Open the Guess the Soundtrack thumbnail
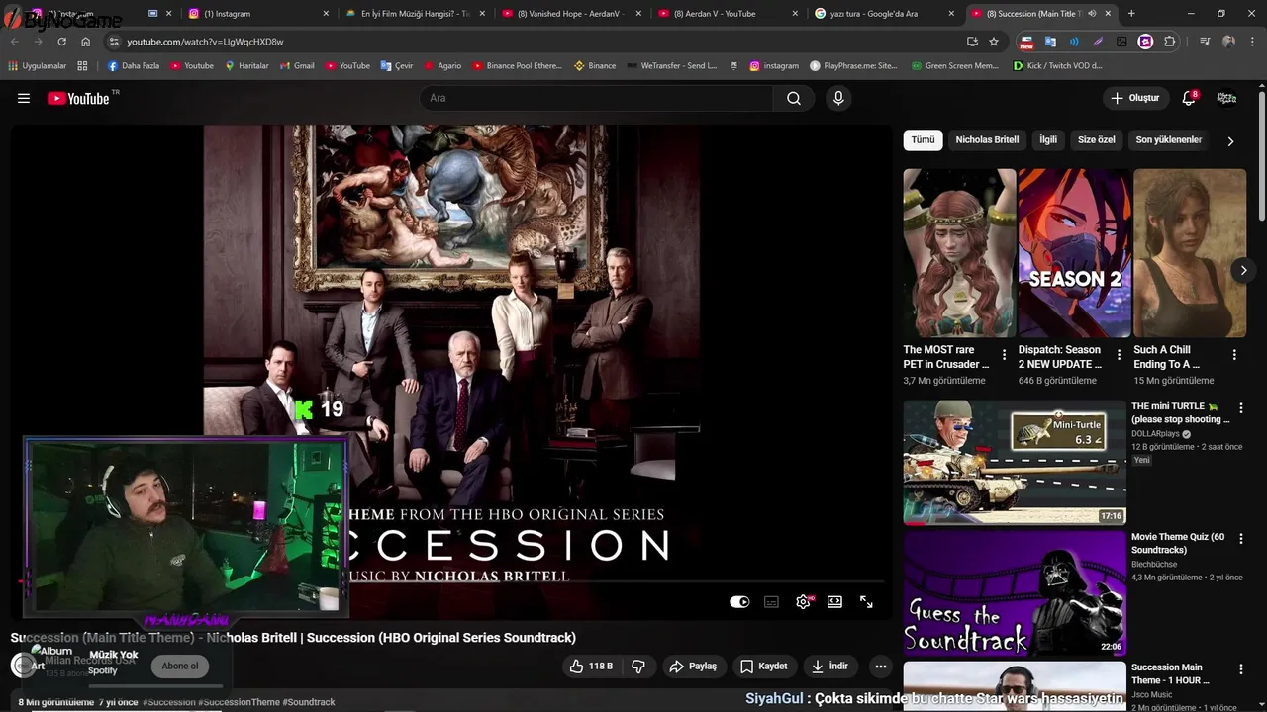 pos(1015,592)
